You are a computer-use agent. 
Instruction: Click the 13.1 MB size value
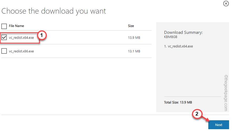pos(134,51)
